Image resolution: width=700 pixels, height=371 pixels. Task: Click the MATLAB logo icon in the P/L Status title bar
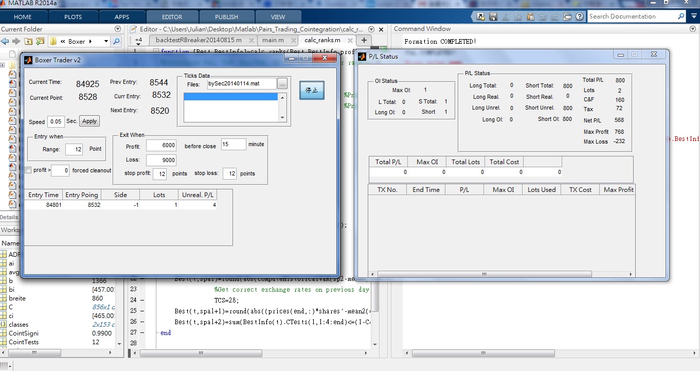tap(362, 57)
